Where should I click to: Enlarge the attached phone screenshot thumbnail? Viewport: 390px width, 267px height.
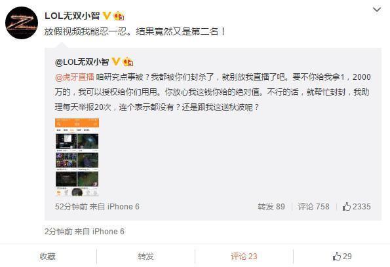[77, 157]
